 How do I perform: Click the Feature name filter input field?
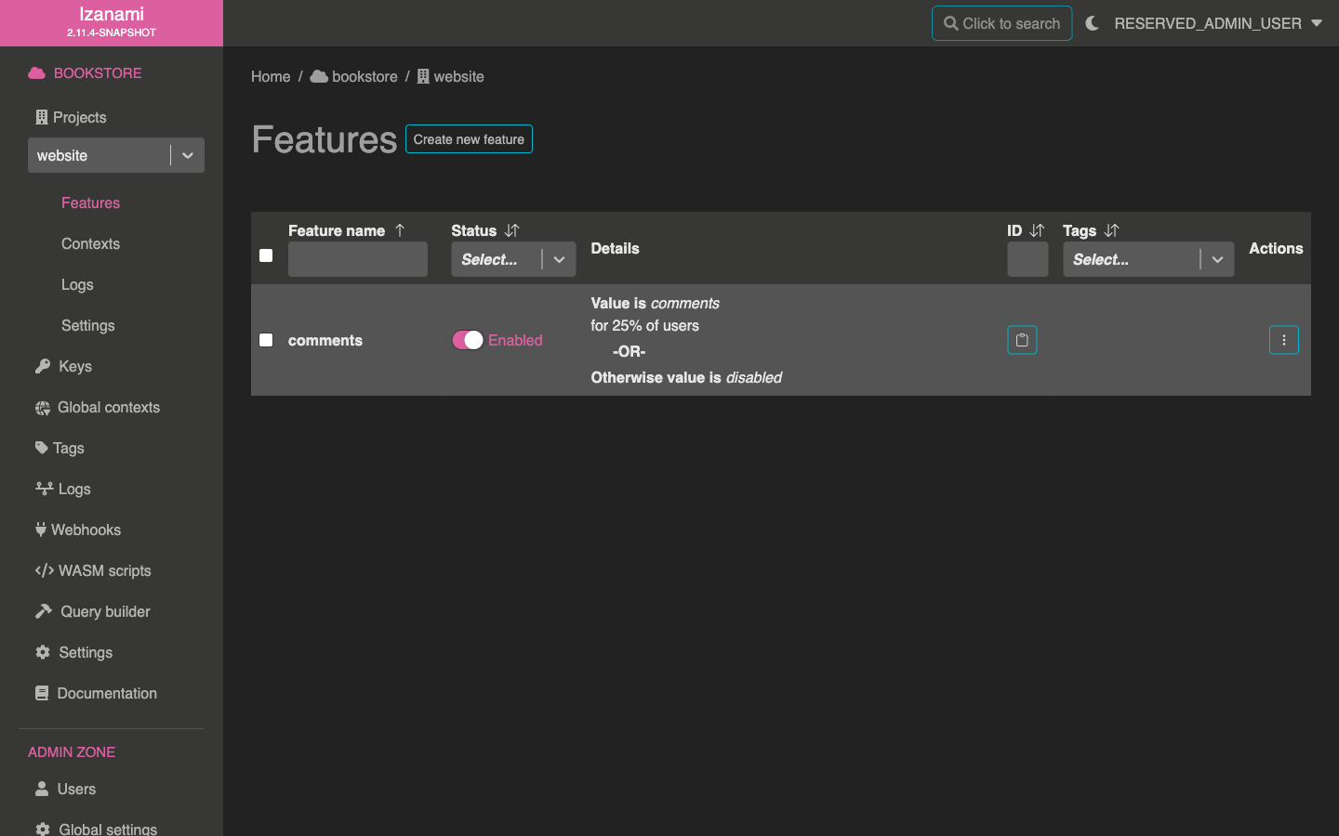(358, 259)
